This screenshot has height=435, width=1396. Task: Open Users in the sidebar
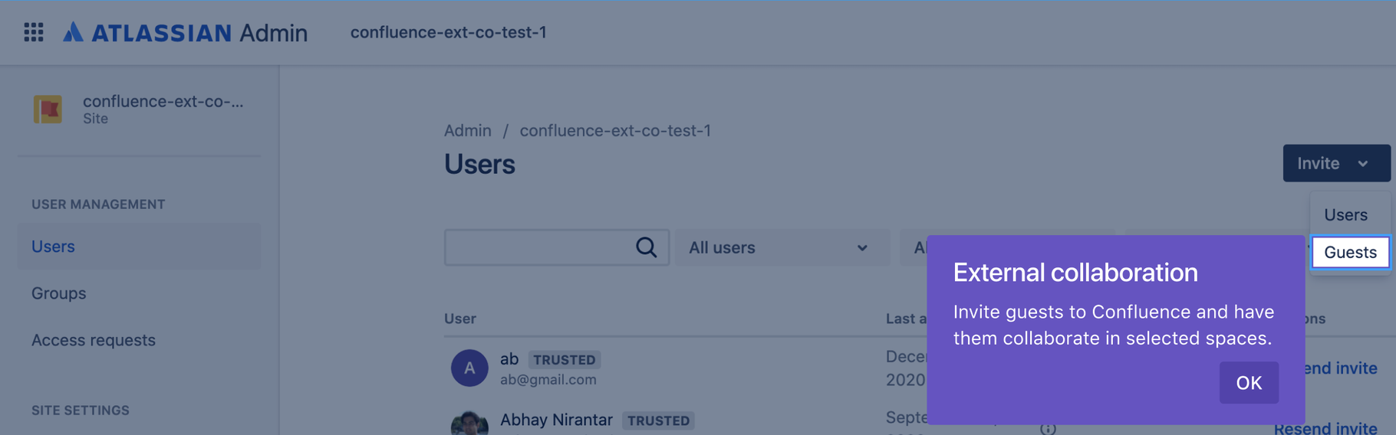tap(139, 246)
